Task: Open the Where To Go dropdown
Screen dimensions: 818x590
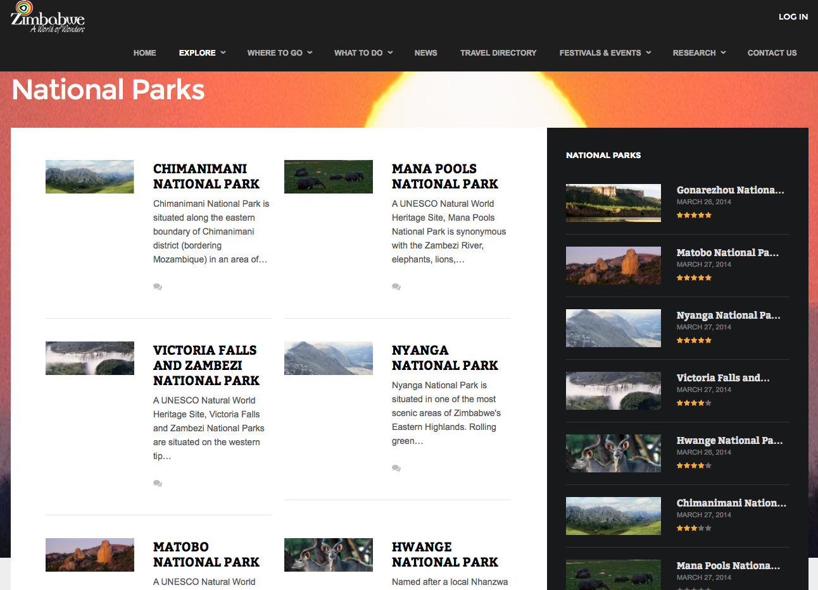Action: pyautogui.click(x=279, y=53)
